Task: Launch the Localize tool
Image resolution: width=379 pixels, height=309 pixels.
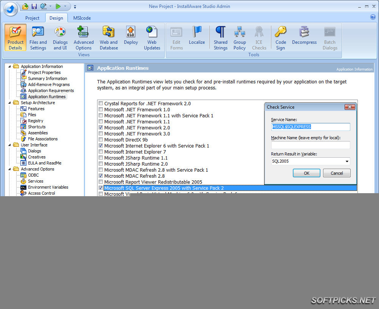Action: pos(197,36)
